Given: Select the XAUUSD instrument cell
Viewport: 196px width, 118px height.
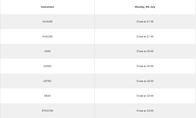Looking at the screenshot, I should pyautogui.click(x=47, y=22).
